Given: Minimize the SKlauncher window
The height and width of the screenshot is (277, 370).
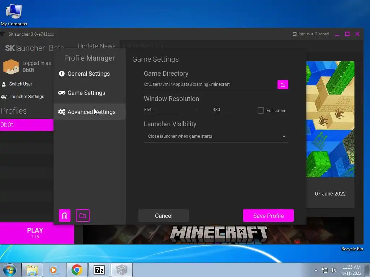Looking at the screenshot, I should pos(337,34).
